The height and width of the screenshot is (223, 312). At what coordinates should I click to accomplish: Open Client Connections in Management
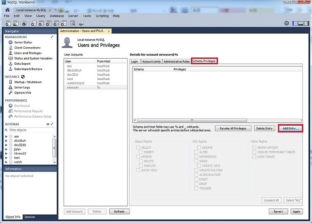pos(27,48)
